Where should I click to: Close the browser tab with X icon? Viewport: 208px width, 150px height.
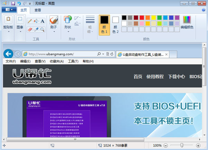point(166,54)
